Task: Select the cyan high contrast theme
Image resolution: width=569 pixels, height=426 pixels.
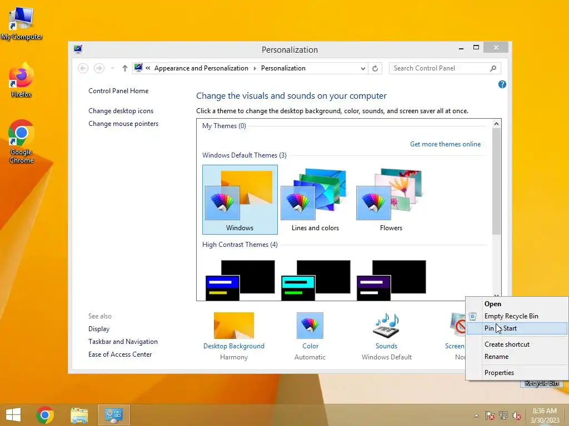Action: point(316,280)
